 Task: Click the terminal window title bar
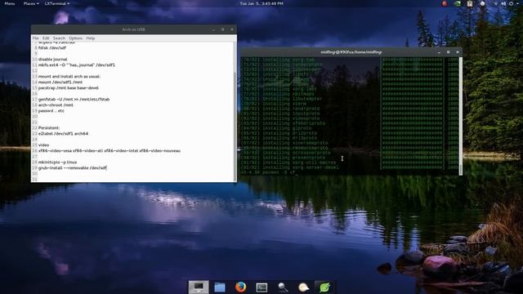click(351, 52)
